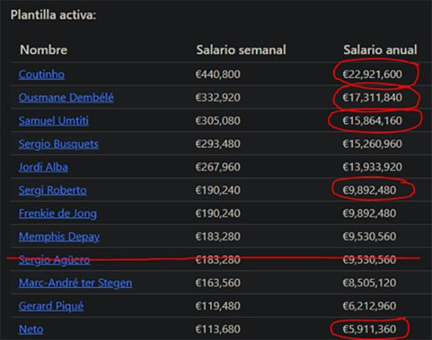This screenshot has width=432, height=340.
Task: Open Frenkie de Jong's link
Action: click(57, 213)
